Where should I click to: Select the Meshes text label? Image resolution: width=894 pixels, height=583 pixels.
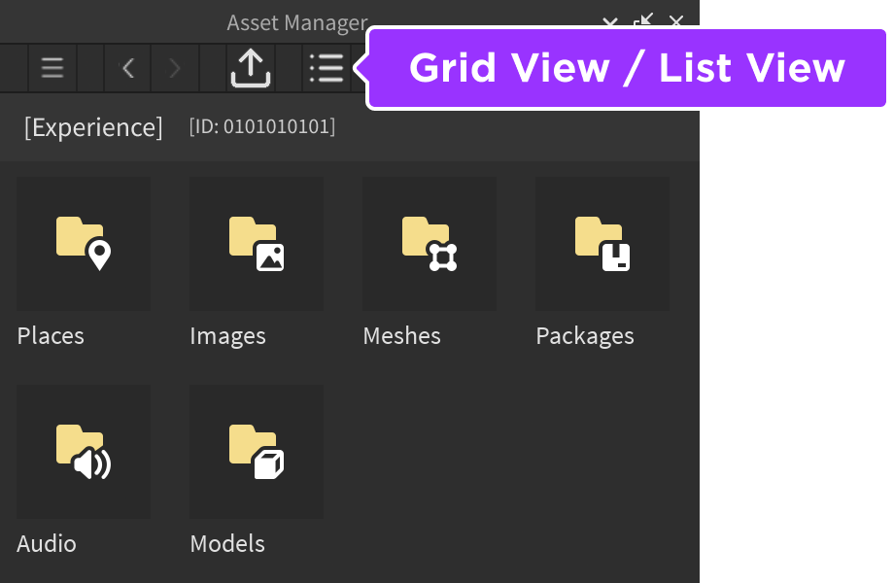tap(401, 336)
